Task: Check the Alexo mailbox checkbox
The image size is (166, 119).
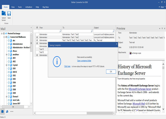Action: pos(9,51)
